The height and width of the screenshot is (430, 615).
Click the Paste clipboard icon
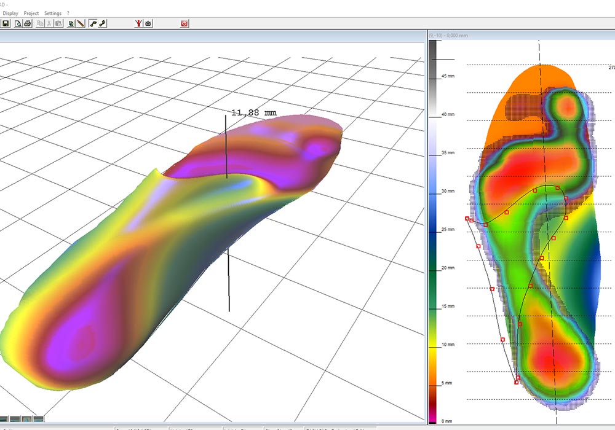[x=58, y=23]
